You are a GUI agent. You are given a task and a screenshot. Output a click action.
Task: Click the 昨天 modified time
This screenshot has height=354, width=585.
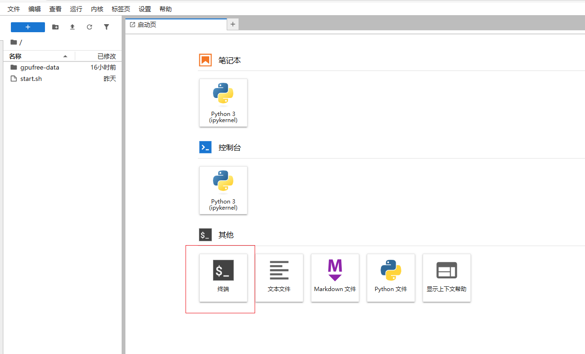110,79
